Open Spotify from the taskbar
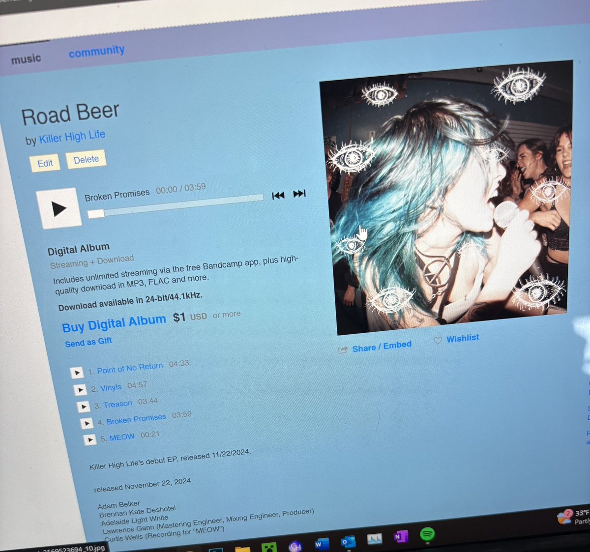This screenshot has width=590, height=552. coord(427,534)
